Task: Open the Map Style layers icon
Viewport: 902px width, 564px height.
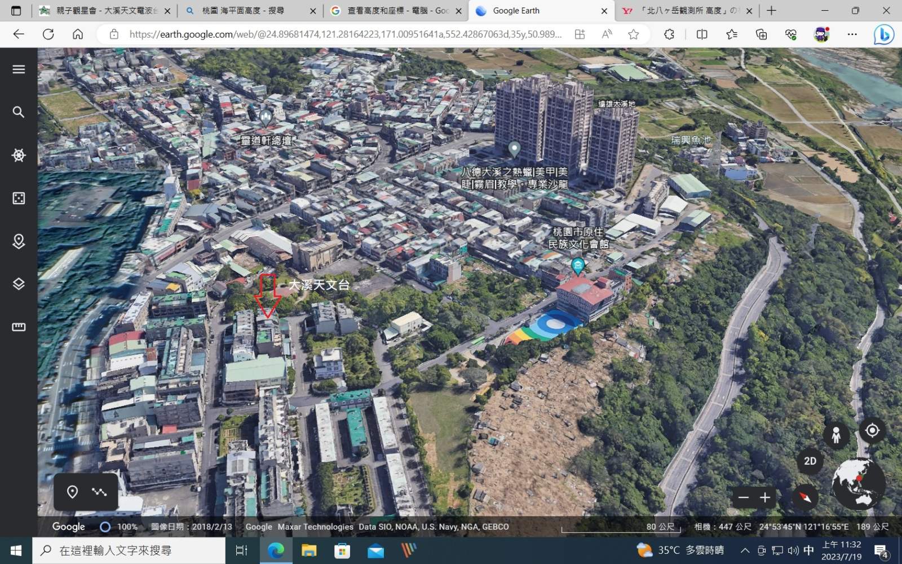Action: coord(19,284)
